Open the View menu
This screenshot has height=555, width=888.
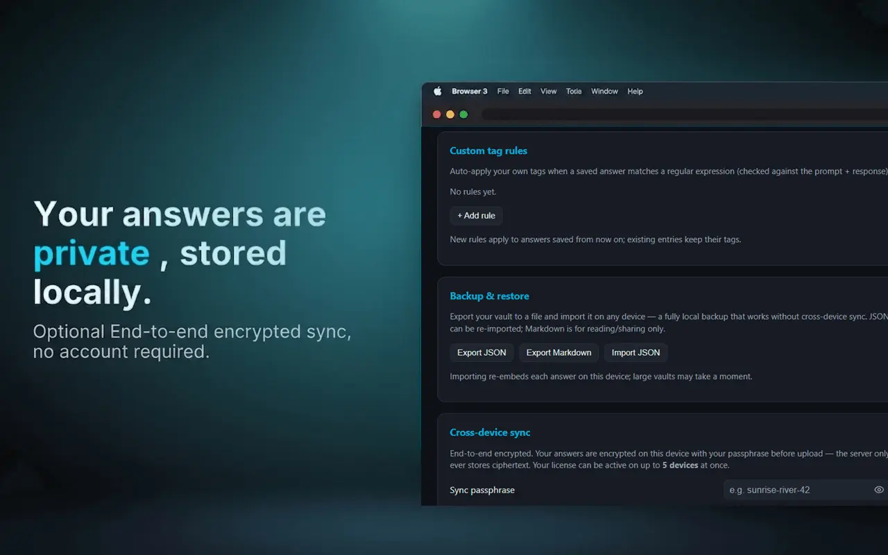pos(549,91)
